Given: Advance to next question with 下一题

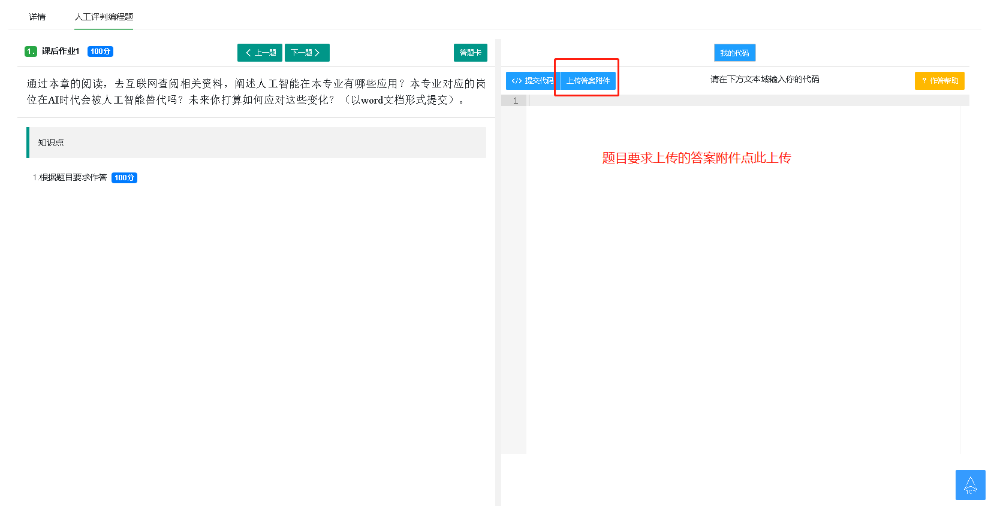Looking at the screenshot, I should tap(306, 53).
